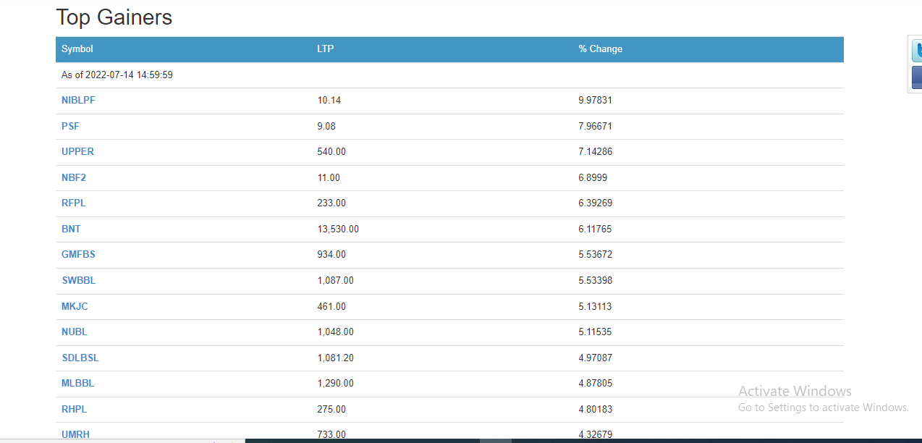The height and width of the screenshot is (443, 922).
Task: Click the Symbol column header
Action: (77, 49)
